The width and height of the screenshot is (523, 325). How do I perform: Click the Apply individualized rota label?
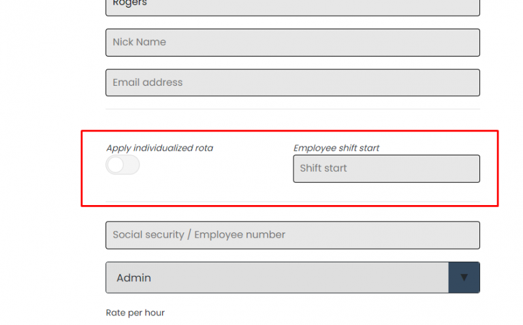coord(159,148)
